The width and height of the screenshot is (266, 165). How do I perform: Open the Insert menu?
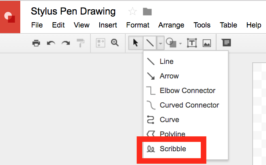point(108,25)
